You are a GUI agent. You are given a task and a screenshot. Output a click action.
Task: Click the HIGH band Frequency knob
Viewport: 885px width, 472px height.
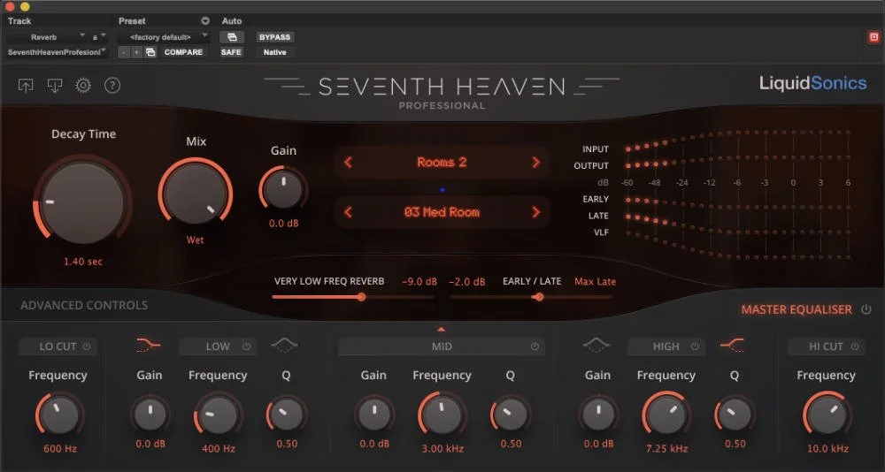666,415
